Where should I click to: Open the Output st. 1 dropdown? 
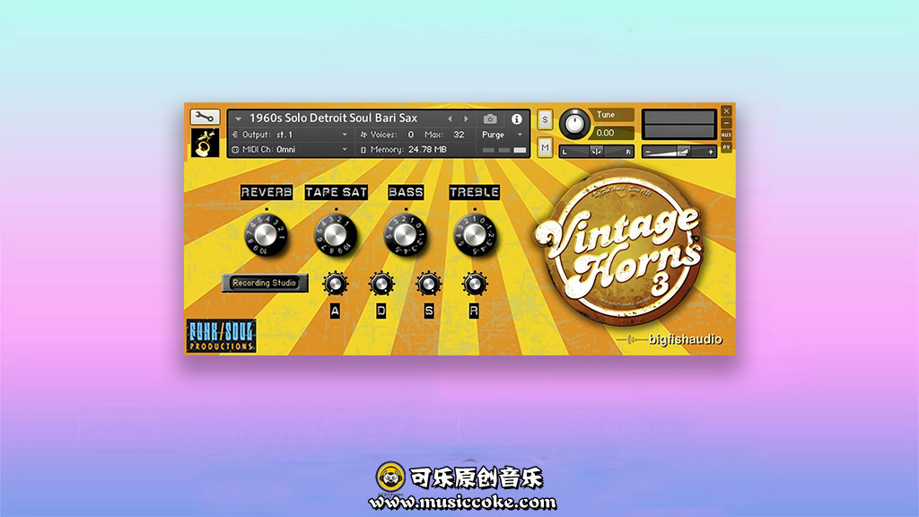pyautogui.click(x=290, y=135)
